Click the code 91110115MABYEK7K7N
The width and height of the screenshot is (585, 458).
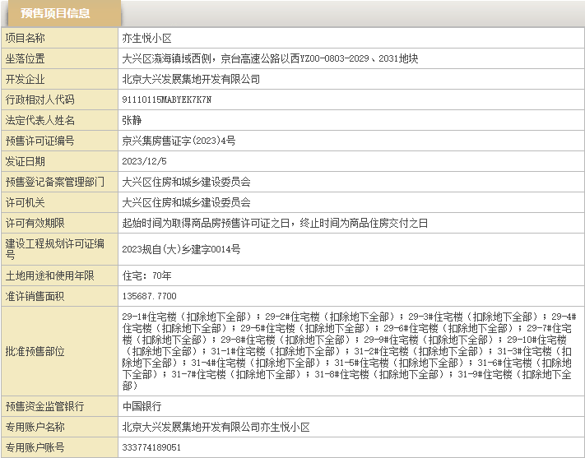coord(167,99)
